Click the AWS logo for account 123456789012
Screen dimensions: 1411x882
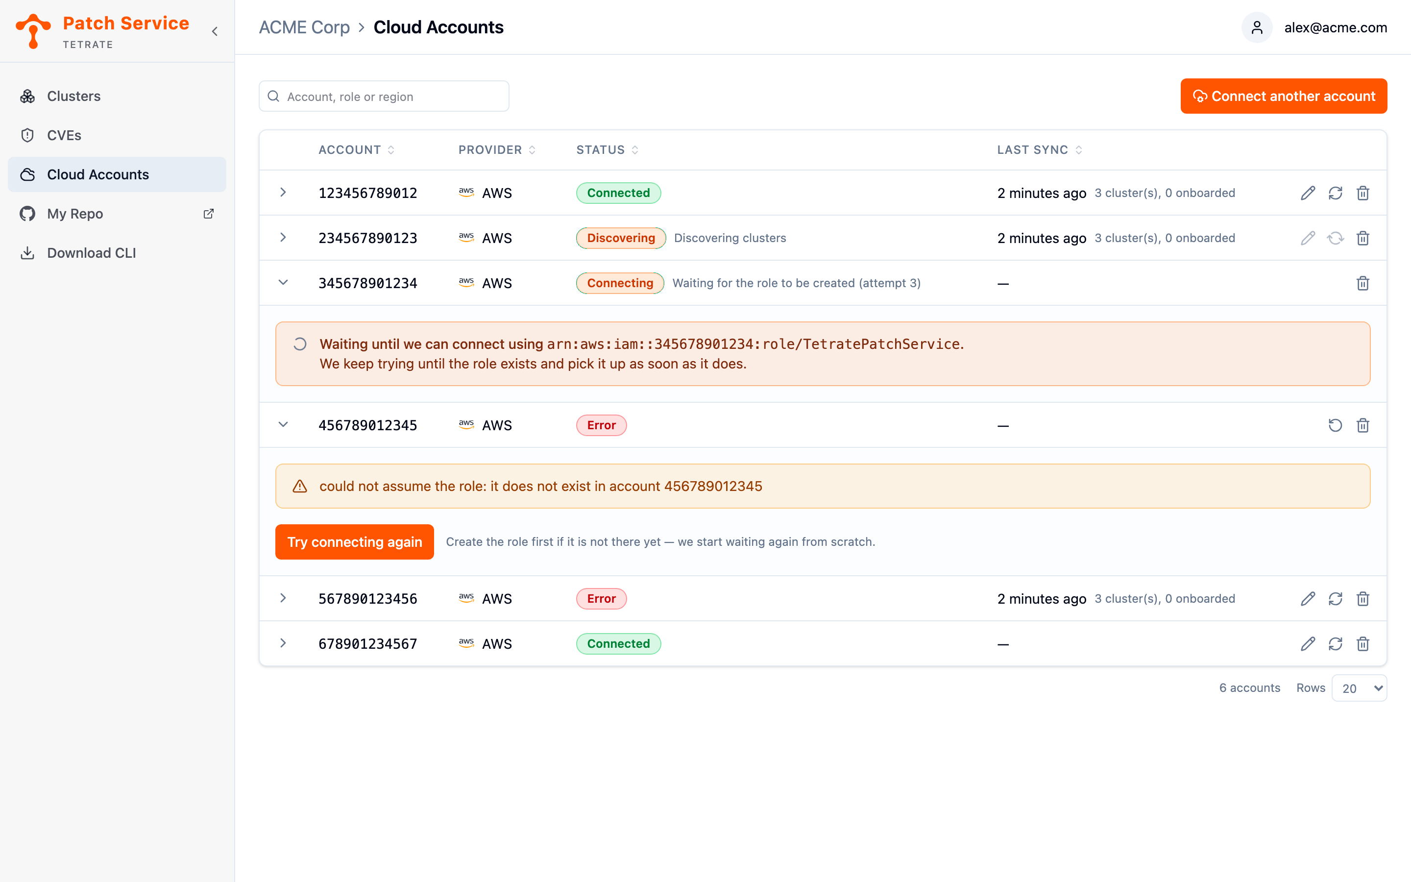tap(466, 193)
